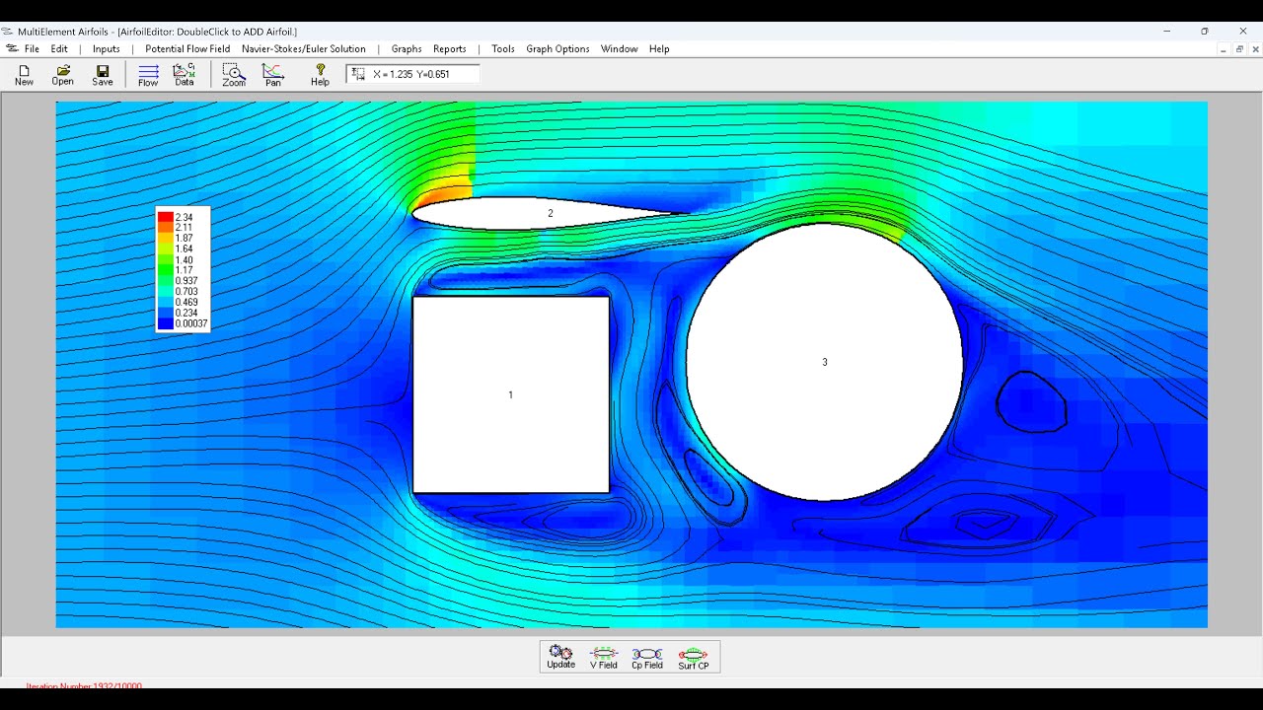
Task: Select the circle element labeled 3
Action: [825, 362]
